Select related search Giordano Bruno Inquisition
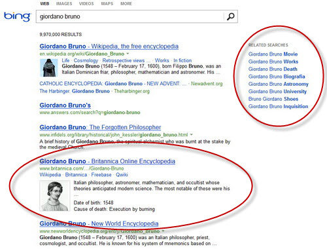327x249 pixels. (x=278, y=106)
